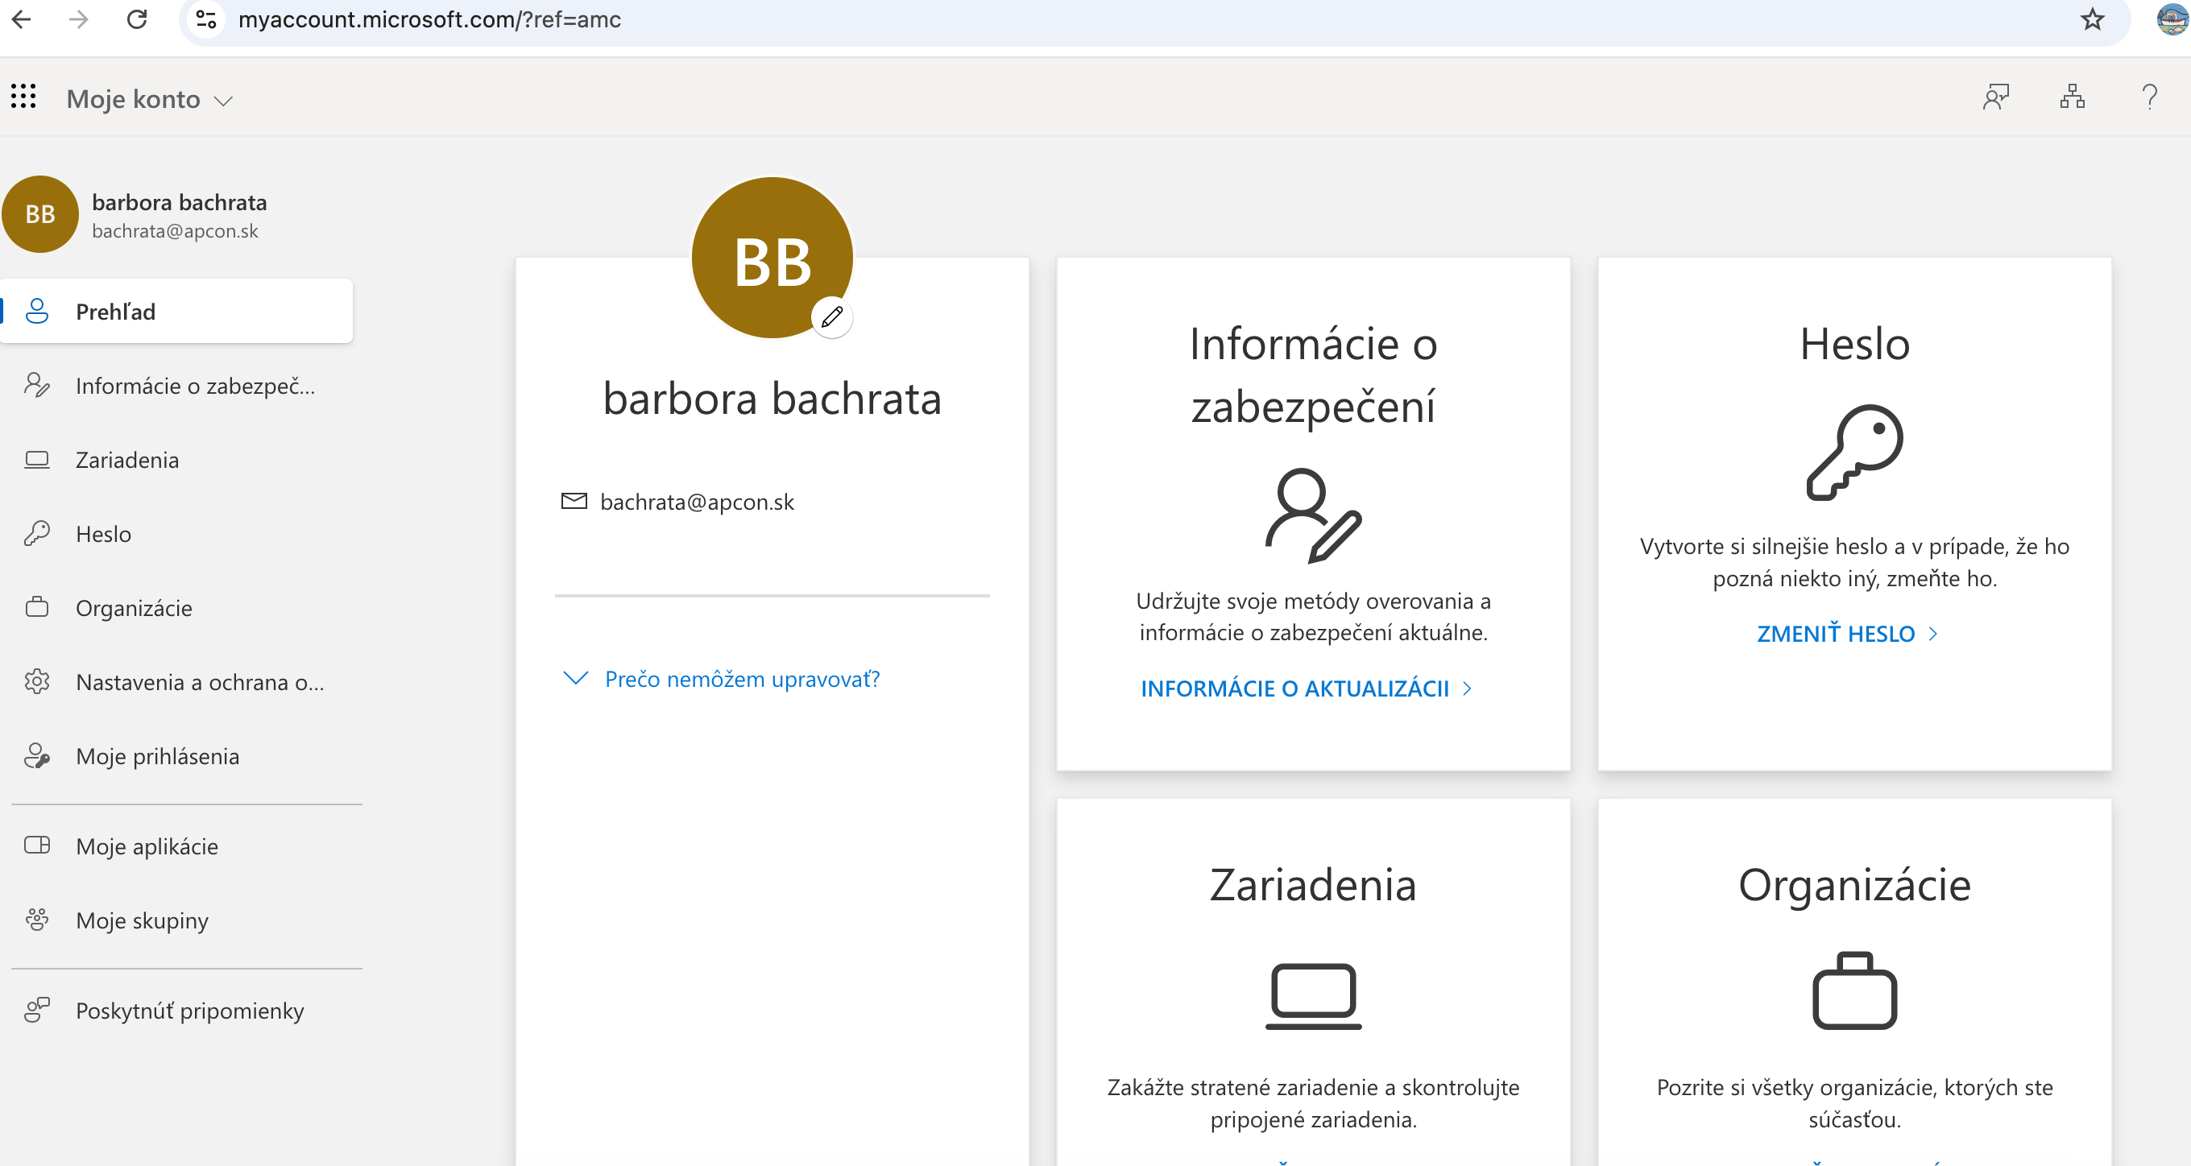Open the organization chart icon in header
The width and height of the screenshot is (2191, 1166).
tap(2072, 97)
